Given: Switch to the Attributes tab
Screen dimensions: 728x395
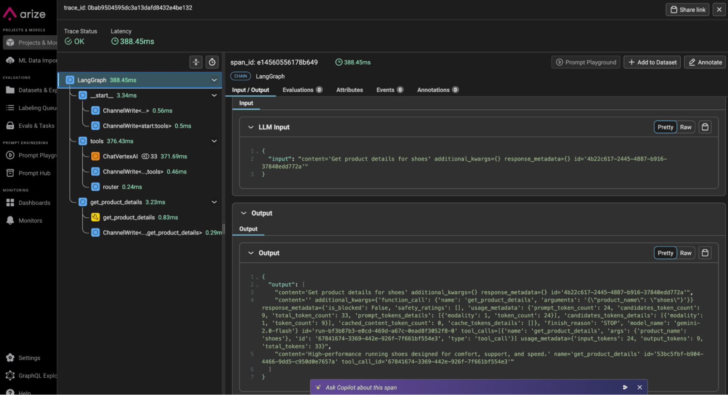Looking at the screenshot, I should 349,89.
